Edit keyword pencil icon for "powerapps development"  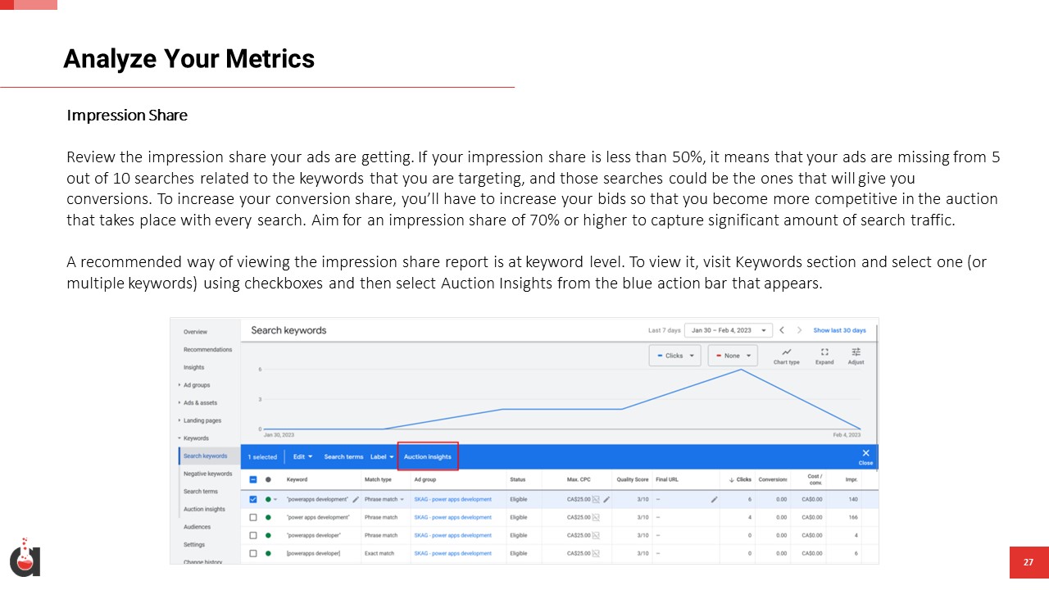point(356,499)
